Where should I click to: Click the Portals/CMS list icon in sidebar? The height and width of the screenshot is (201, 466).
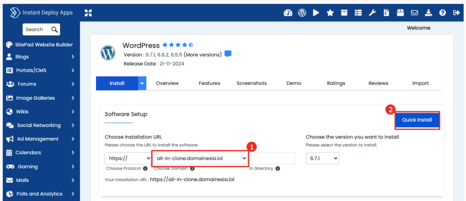click(10, 70)
